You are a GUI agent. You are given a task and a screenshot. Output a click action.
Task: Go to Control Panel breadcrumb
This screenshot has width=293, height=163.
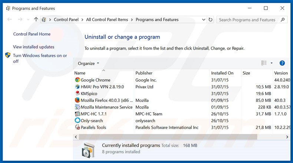[x=66, y=20]
